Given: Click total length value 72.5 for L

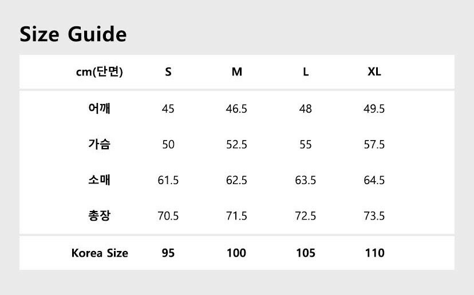Looking at the screenshot, I should point(305,216).
